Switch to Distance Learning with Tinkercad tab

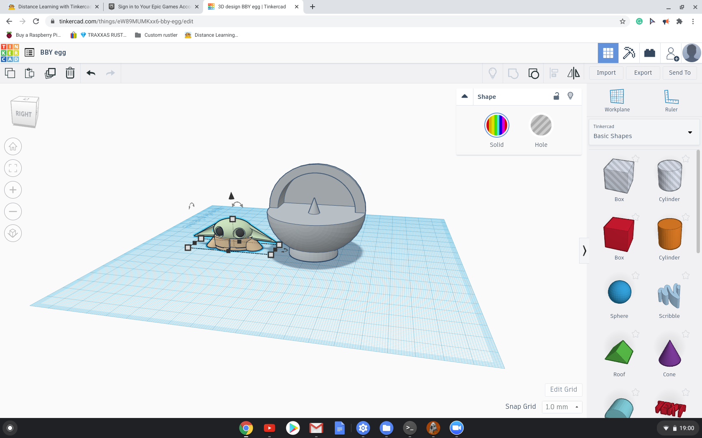tap(54, 7)
